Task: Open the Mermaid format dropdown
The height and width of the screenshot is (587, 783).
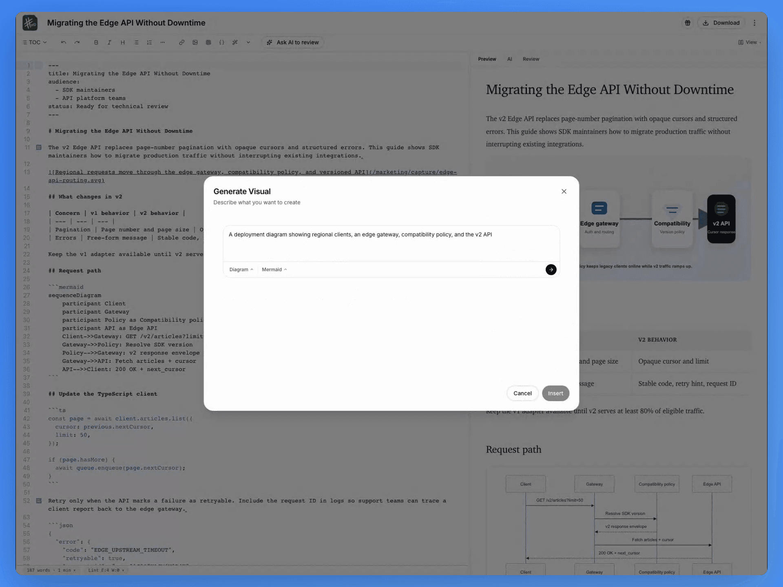Action: click(x=274, y=269)
